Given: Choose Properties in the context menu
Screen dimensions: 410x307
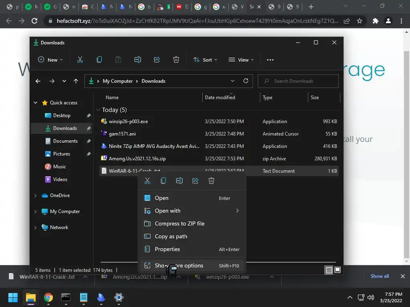Looking at the screenshot, I should (192, 249).
